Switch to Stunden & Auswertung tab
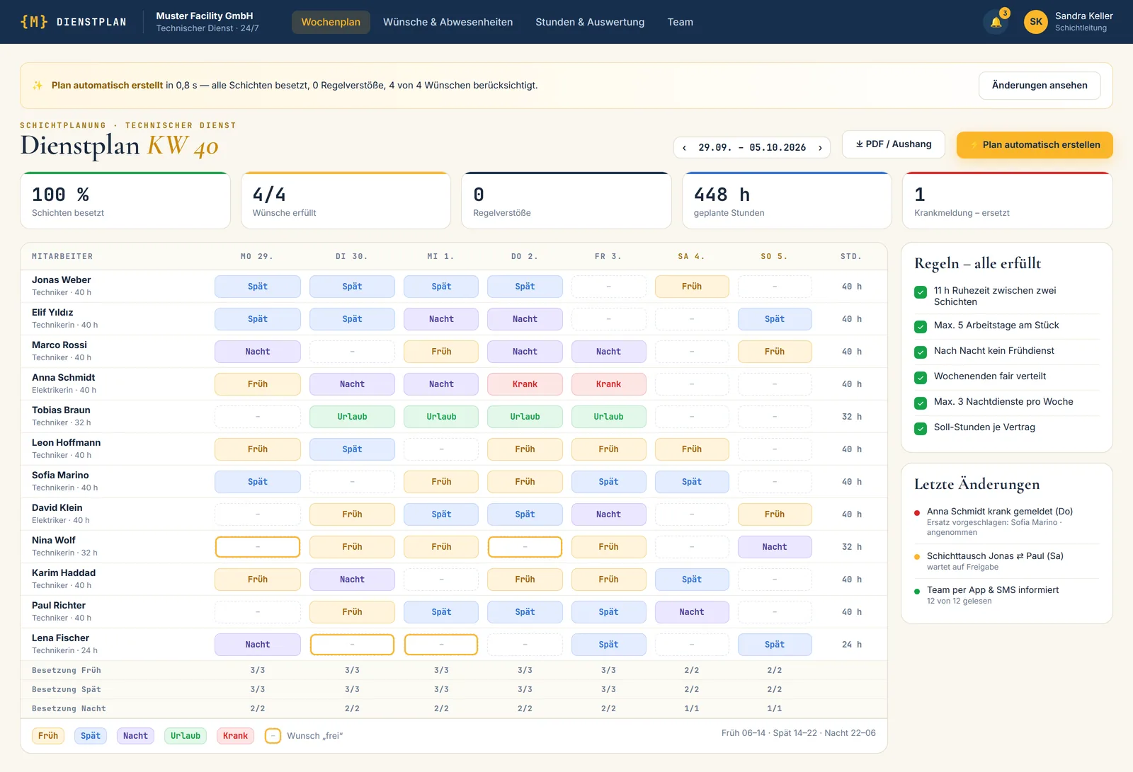This screenshot has height=772, width=1133. pos(590,22)
